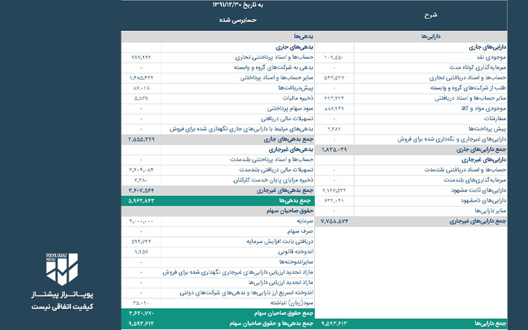528x330 pixels.
Task: Click the دریافتی بابت افزایش سرمایه label
Action: tap(280, 242)
